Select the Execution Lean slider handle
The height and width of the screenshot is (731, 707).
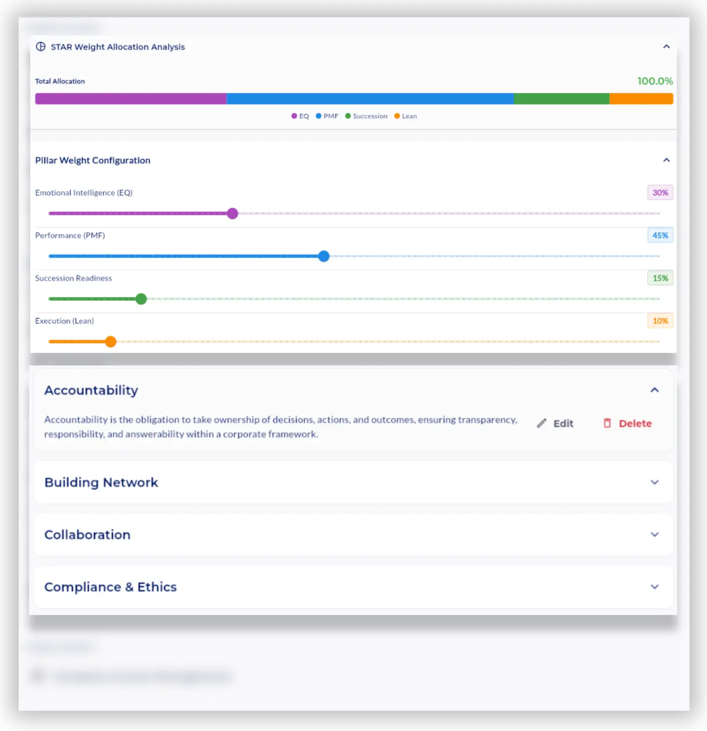point(110,342)
